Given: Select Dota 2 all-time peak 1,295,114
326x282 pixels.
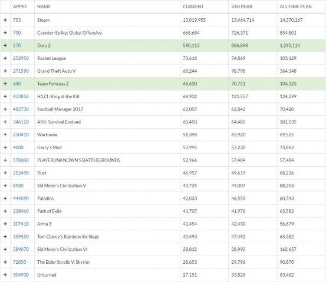Looking at the screenshot, I should pos(290,45).
